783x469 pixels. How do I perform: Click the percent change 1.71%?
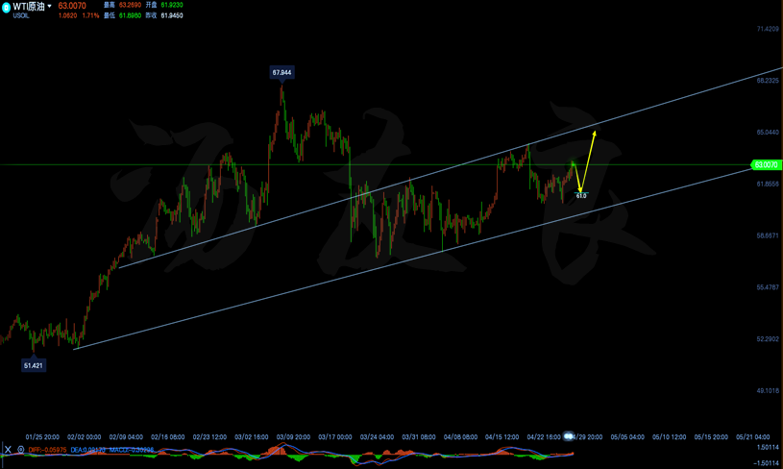(90, 16)
